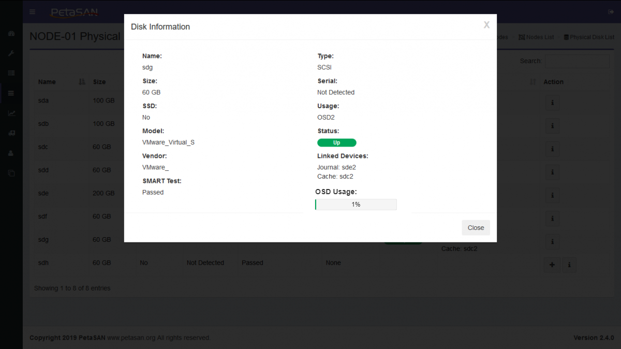Click the Search input field

(x=577, y=61)
